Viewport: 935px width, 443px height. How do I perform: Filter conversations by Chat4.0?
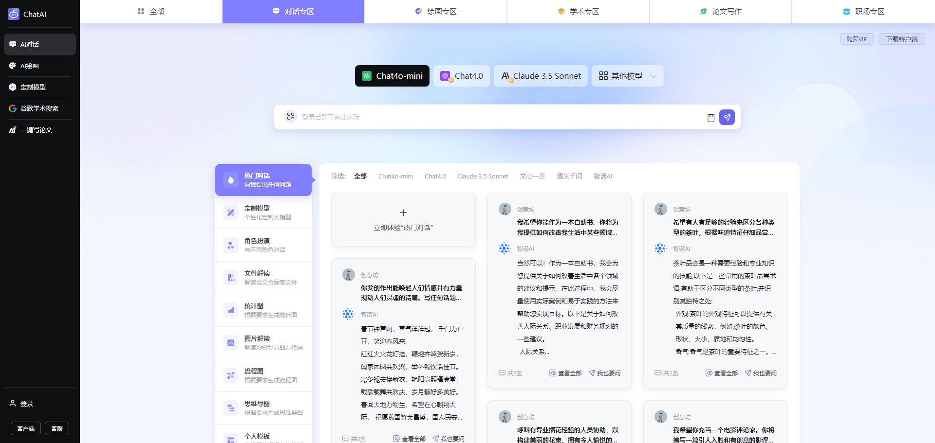pos(435,176)
